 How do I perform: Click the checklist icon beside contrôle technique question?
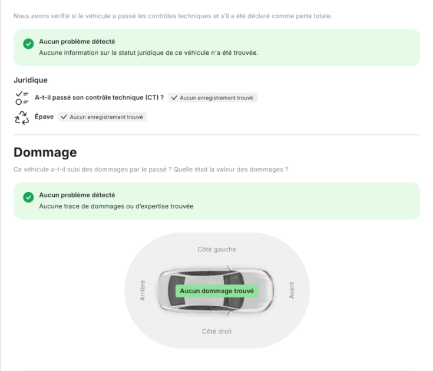point(22,98)
